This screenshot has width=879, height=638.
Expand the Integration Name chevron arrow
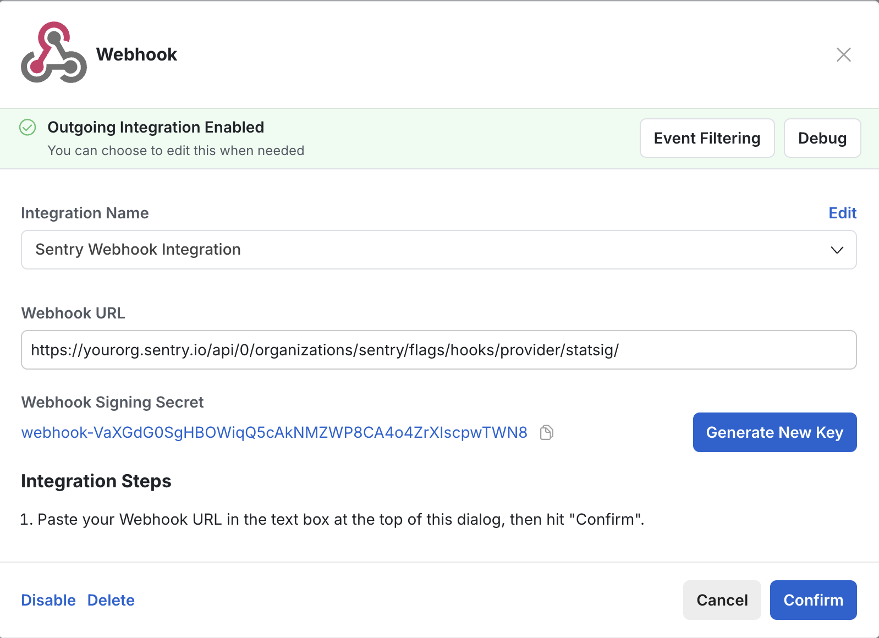837,250
